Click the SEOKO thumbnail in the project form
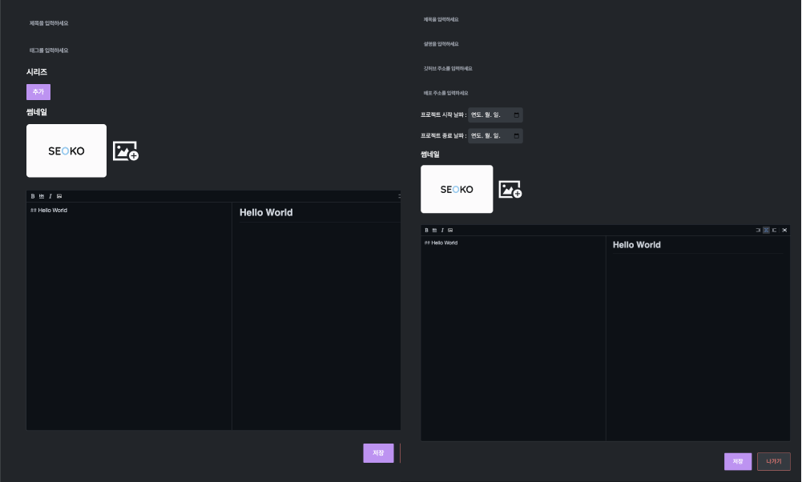 coord(457,190)
